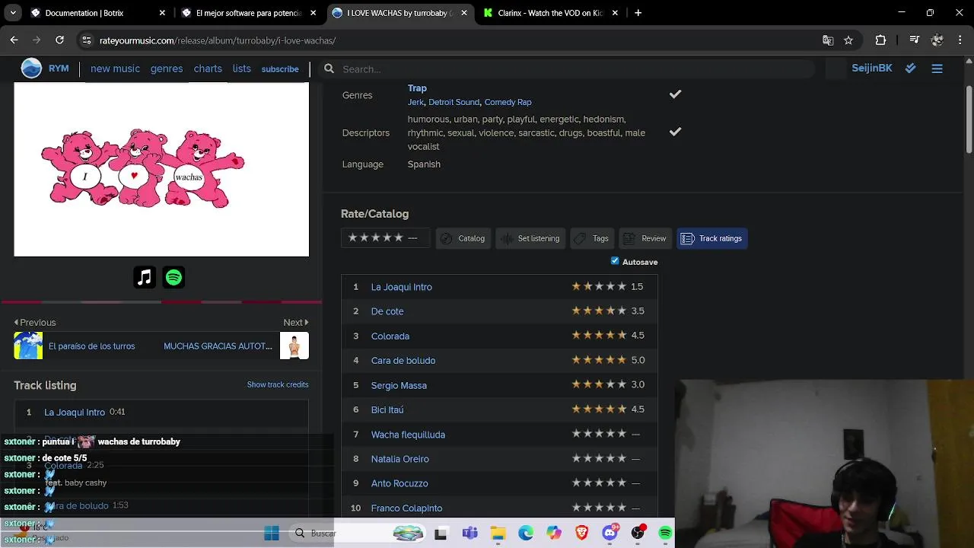Screen dimensions: 974x548
Task: Click page vertical scrollbar
Action: point(969,118)
